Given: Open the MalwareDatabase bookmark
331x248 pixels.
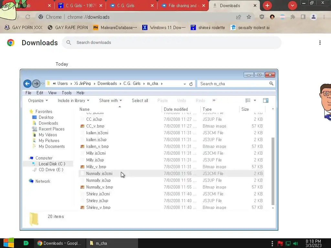Looking at the screenshot, I should [115, 28].
